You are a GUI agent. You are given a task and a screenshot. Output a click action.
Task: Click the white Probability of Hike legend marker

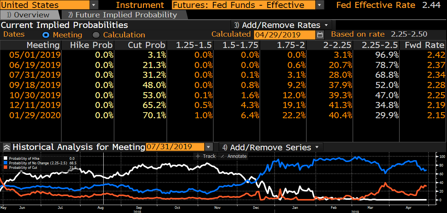click(x=5, y=158)
